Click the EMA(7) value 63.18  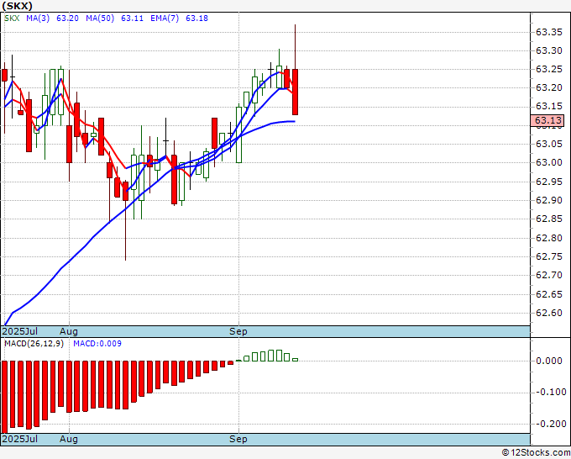coord(197,18)
